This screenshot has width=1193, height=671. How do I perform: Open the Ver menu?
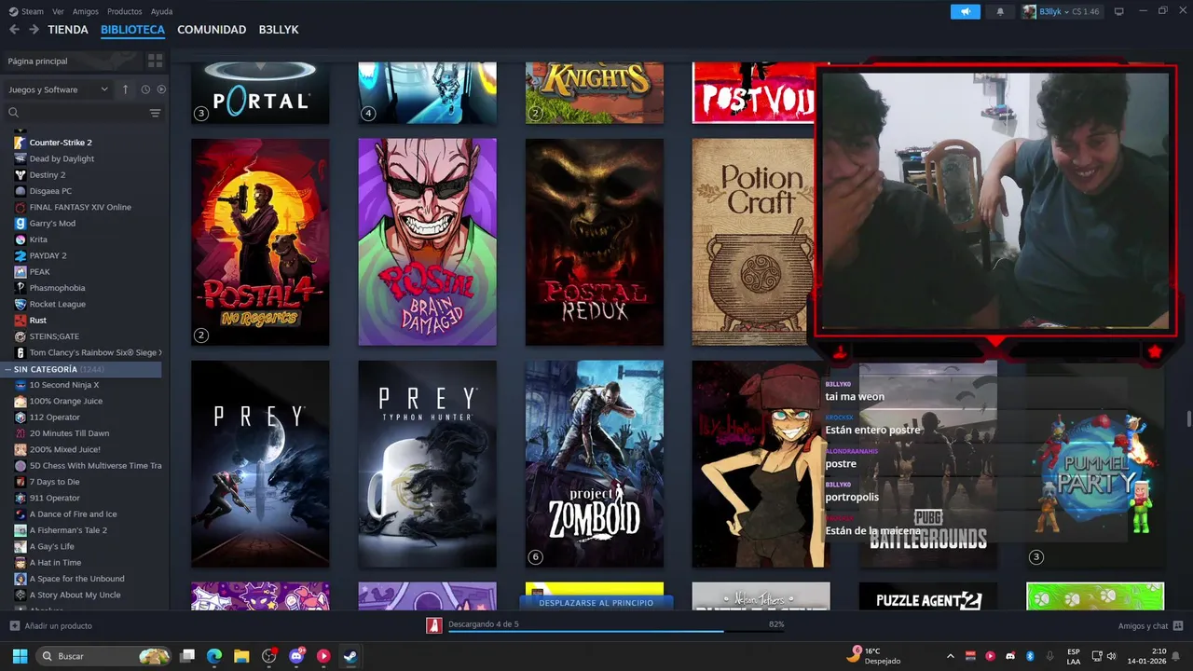[58, 11]
